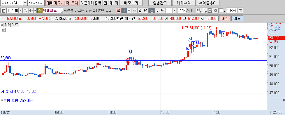The image size is (285, 115).
Task: Click the S sell marker near 11:05
Action: coord(224,34)
